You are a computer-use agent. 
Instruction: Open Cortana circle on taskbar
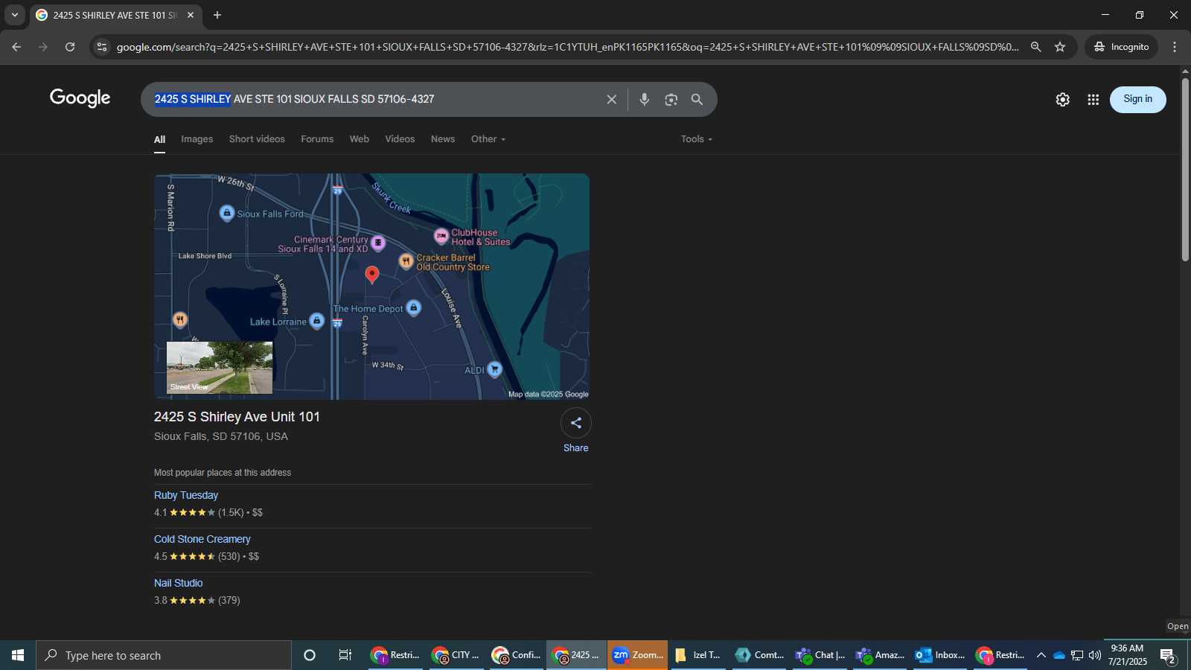coord(310,655)
